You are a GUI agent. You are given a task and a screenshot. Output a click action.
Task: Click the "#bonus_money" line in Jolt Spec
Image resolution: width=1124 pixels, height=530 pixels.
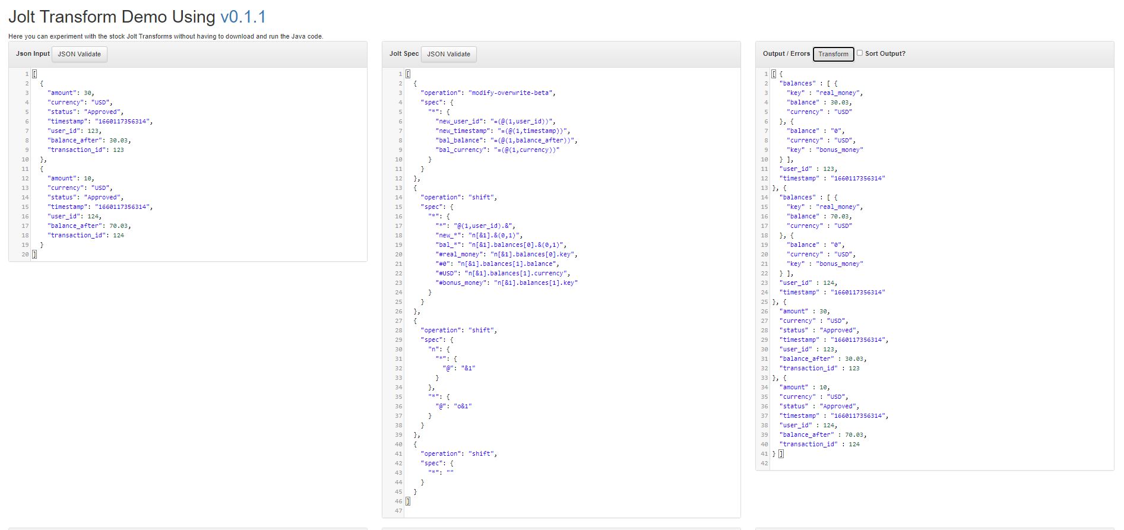(506, 283)
